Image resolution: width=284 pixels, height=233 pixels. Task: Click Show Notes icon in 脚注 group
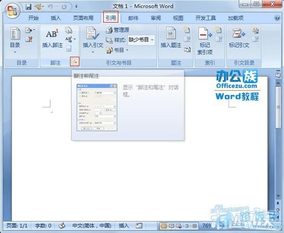[x=69, y=48]
